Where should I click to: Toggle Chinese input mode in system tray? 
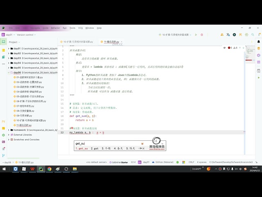pyautogui.click(x=240, y=169)
